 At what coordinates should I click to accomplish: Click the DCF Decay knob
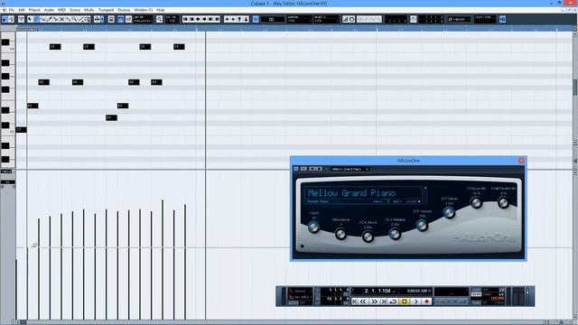pos(449,212)
